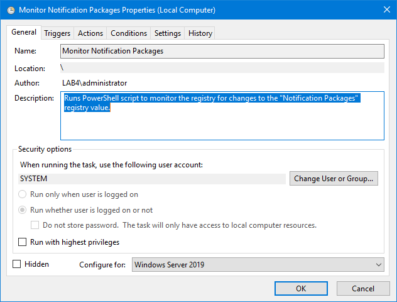The height and width of the screenshot is (302, 397).
Task: Enable Run with highest privileges checkbox
Action: 23,242
